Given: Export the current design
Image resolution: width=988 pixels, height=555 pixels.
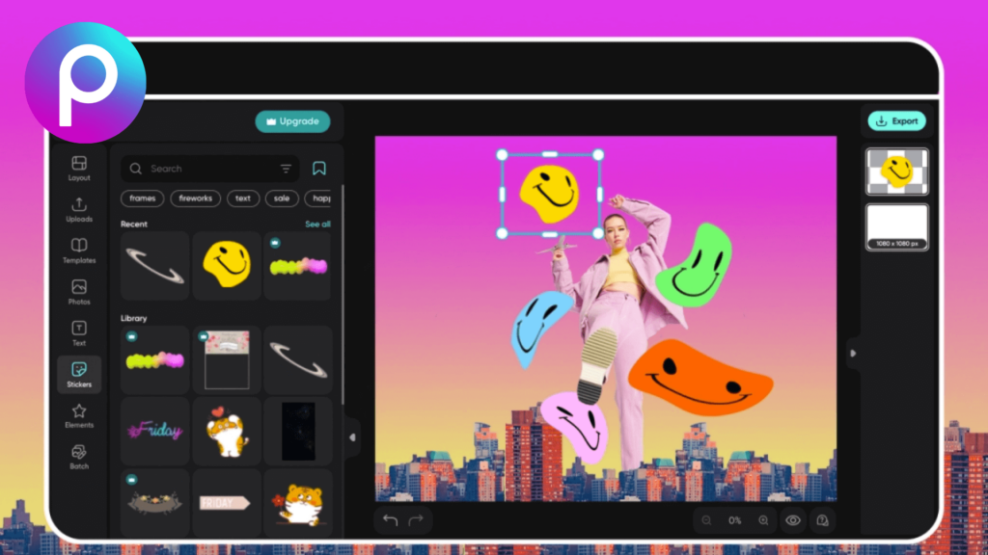Looking at the screenshot, I should coord(895,120).
